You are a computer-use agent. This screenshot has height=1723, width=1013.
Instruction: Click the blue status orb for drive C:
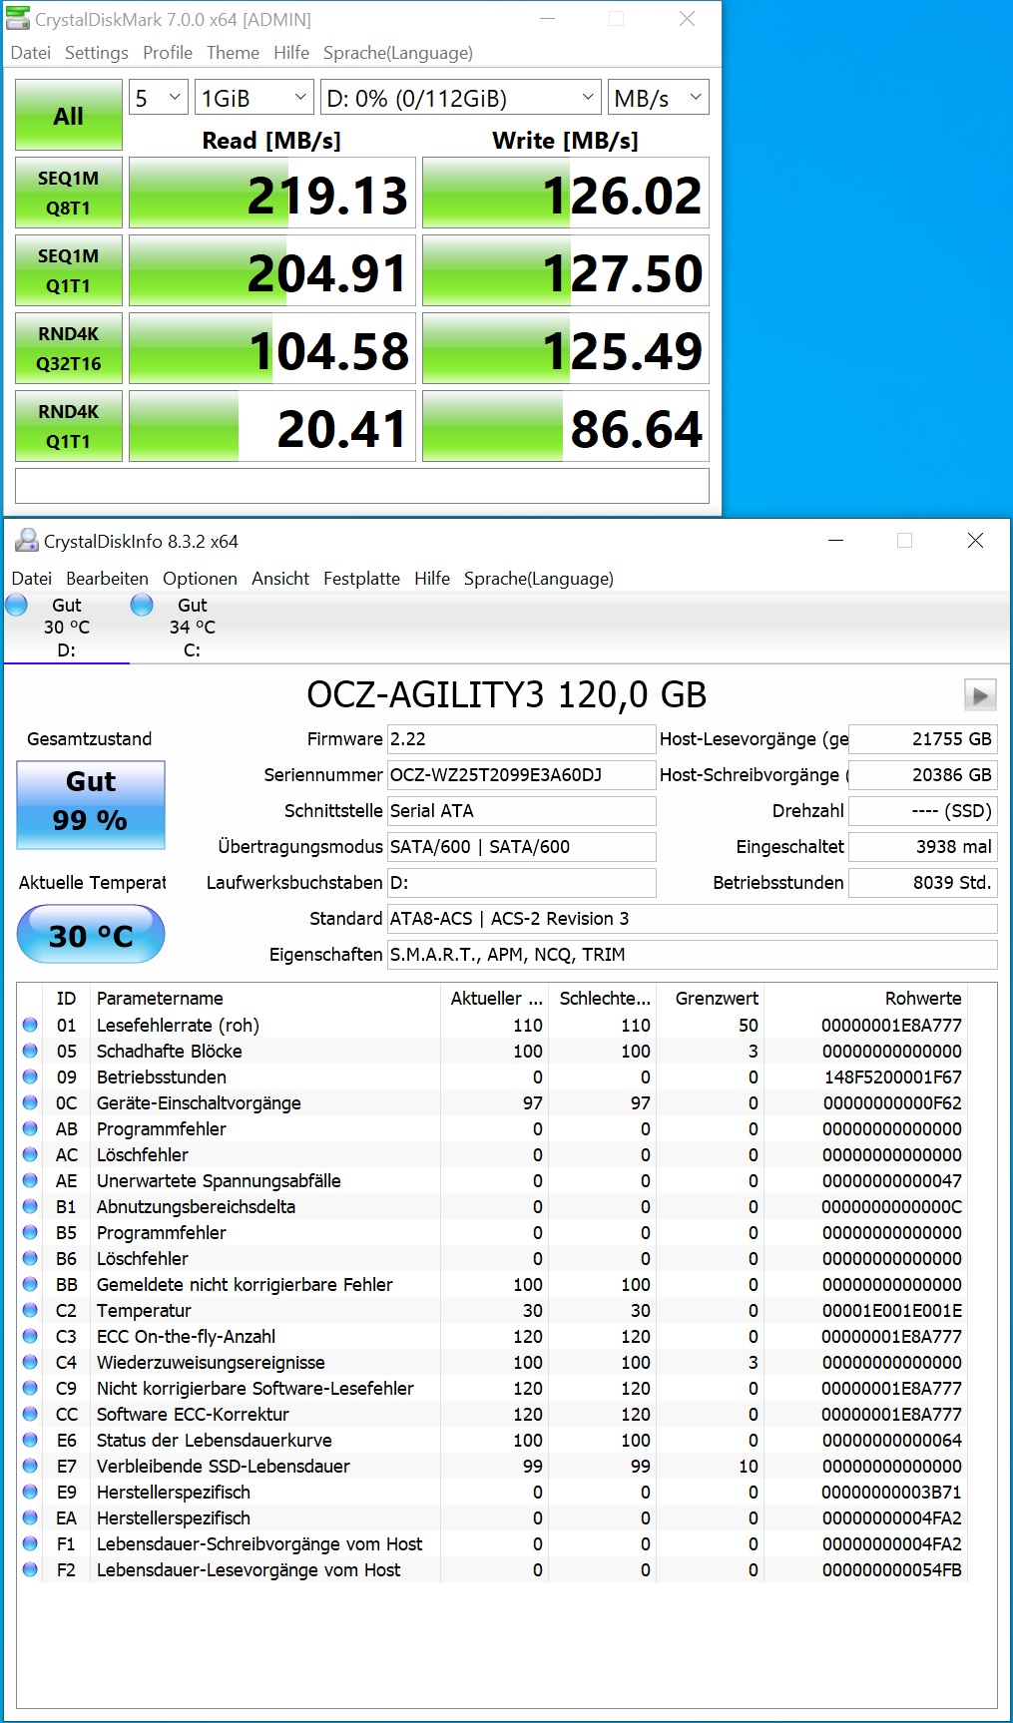pyautogui.click(x=143, y=605)
